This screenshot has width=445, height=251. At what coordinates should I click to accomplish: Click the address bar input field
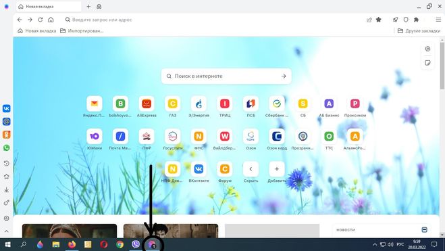click(x=213, y=20)
